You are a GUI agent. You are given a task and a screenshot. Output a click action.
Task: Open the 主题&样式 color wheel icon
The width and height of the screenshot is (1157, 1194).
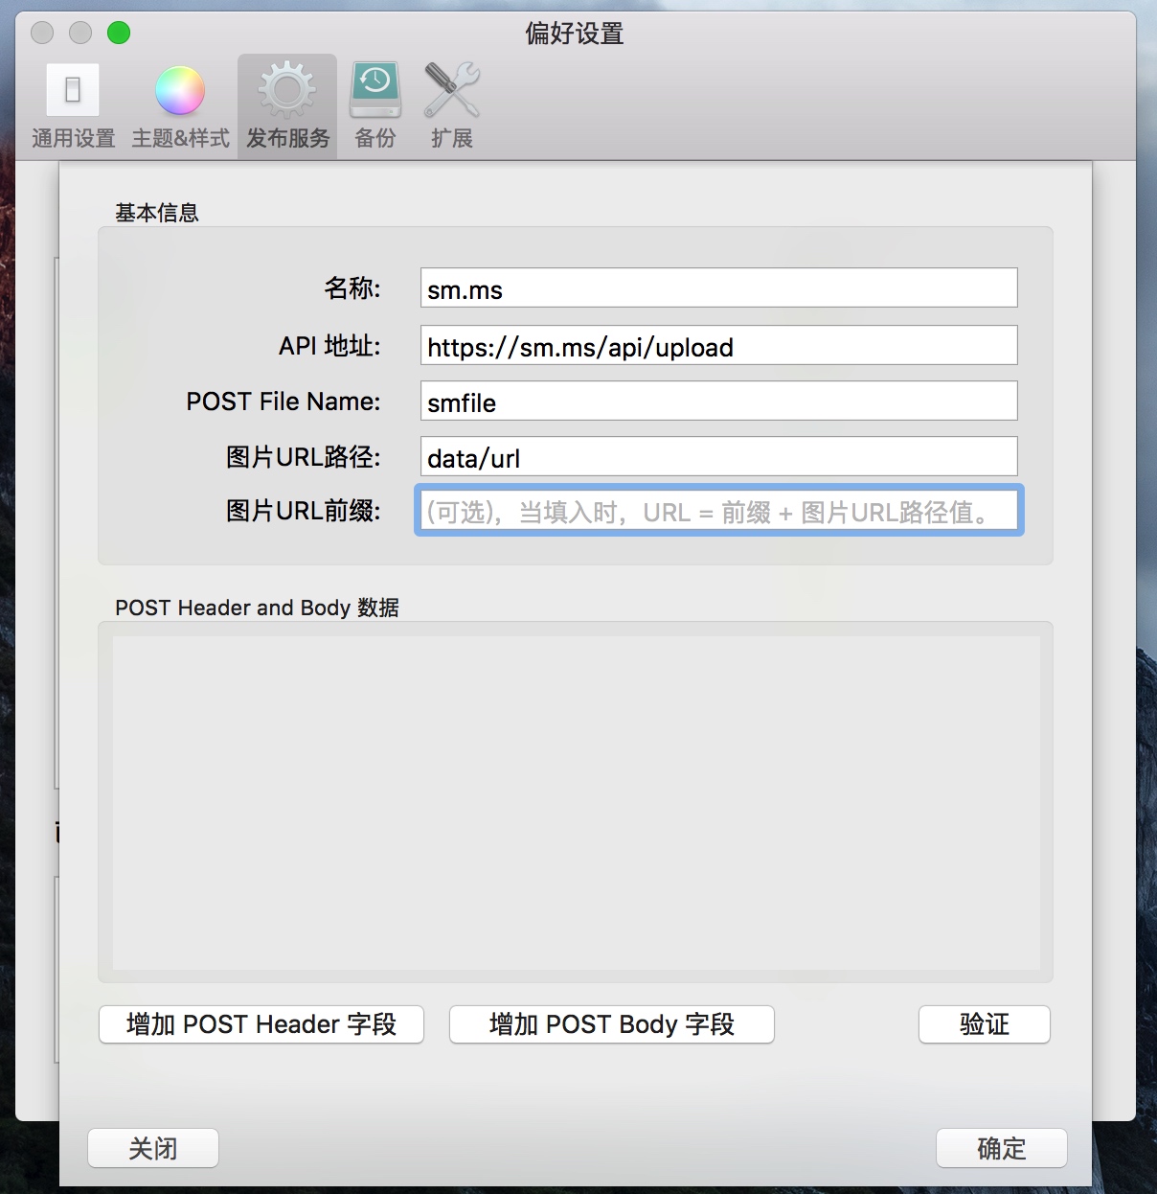(180, 91)
